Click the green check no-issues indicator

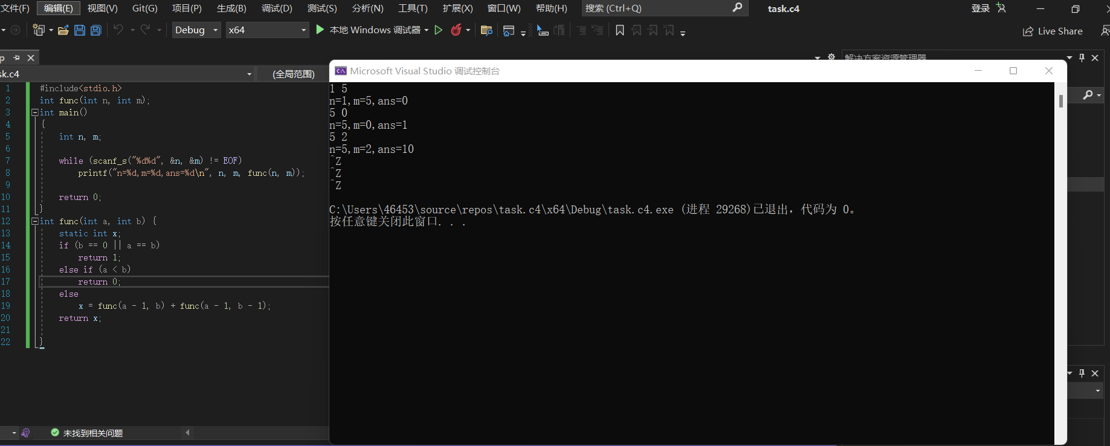coord(55,433)
